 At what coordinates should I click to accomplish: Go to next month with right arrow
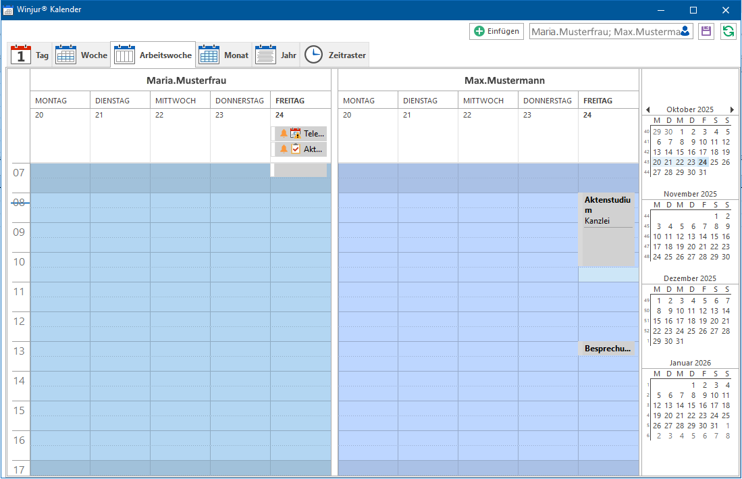click(x=732, y=110)
